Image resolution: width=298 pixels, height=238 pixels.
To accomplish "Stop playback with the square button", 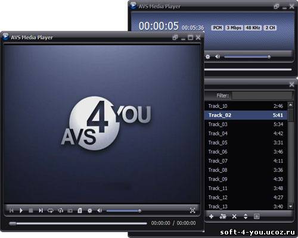I will 31,211.
